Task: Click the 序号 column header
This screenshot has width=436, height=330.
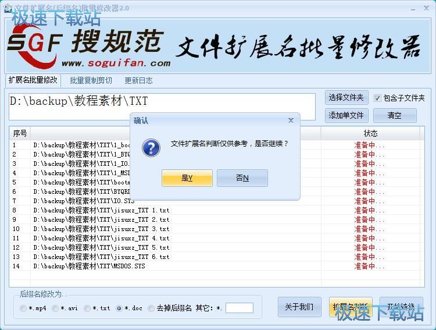Action: tap(20, 133)
